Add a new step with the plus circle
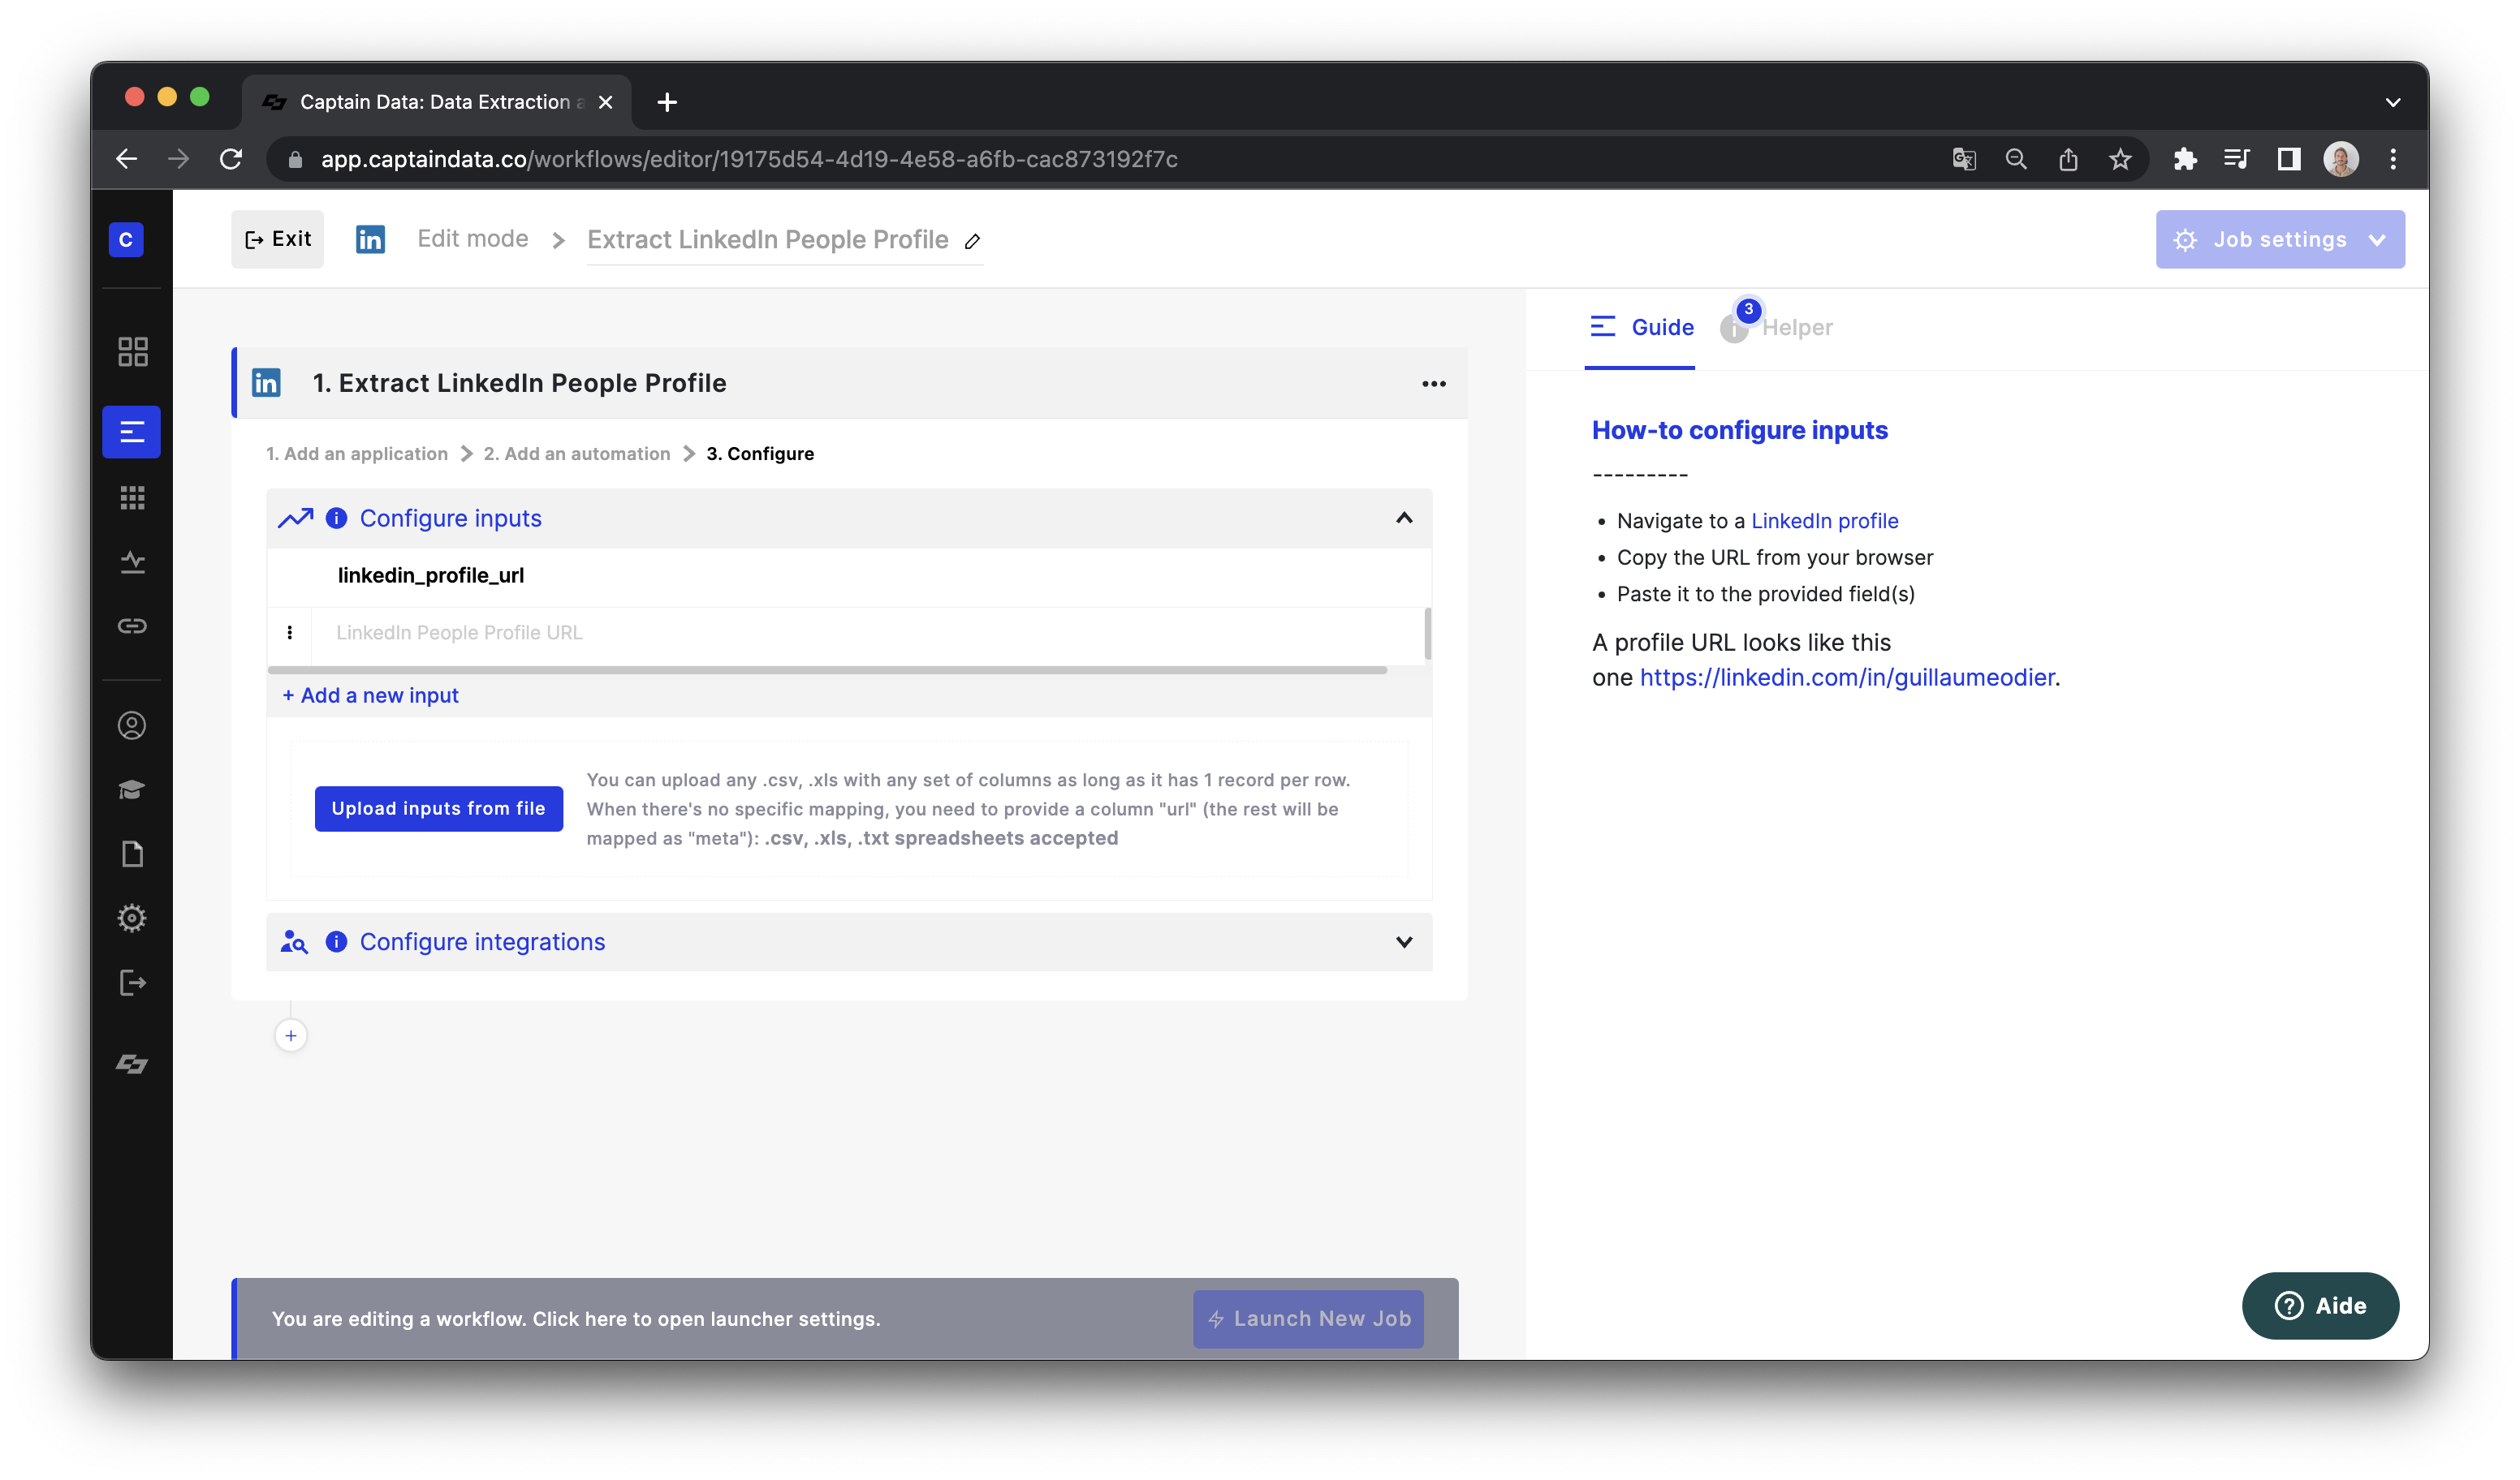This screenshot has height=1480, width=2520. pos(291,1035)
